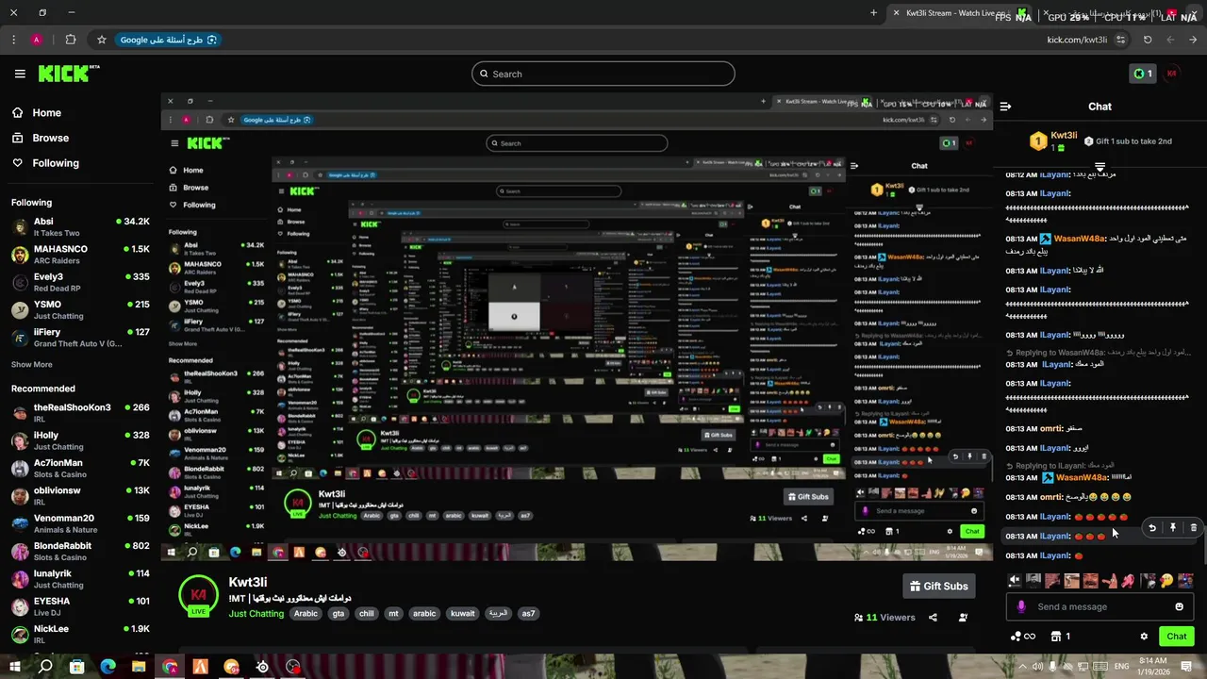This screenshot has width=1207, height=679.
Task: Click Gift 1 sub to take 2nd
Action: click(1128, 141)
